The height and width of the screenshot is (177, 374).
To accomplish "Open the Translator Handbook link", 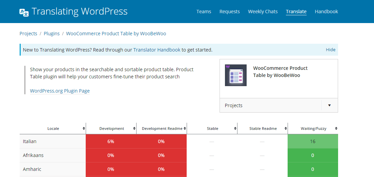I will (157, 50).
